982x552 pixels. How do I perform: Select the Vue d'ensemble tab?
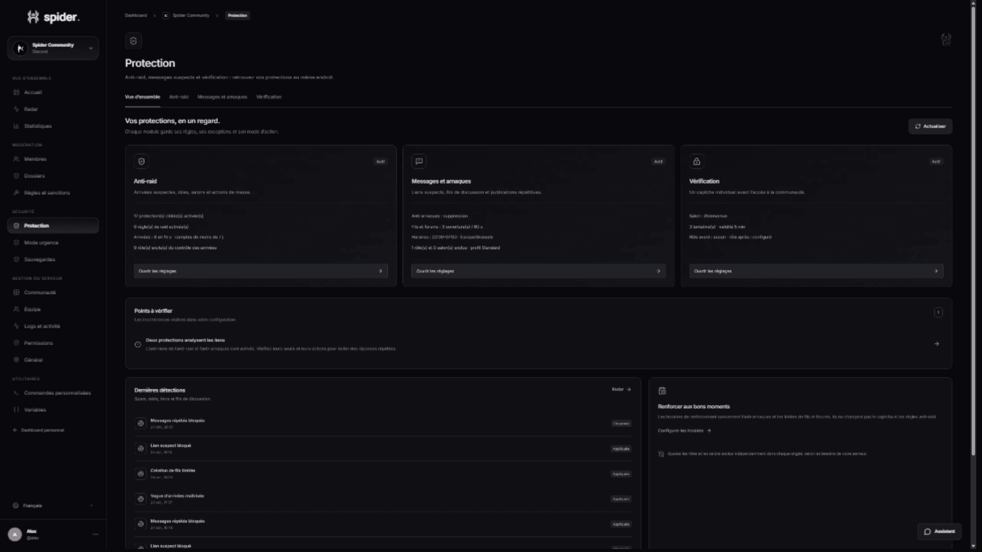[142, 97]
